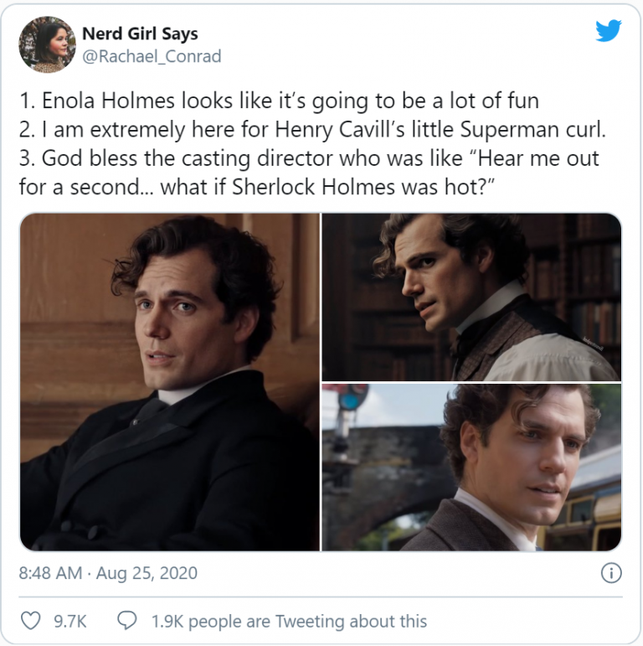Click the "Enola Holmes looks like" text line
The width and height of the screenshot is (643, 646).
click(x=279, y=101)
